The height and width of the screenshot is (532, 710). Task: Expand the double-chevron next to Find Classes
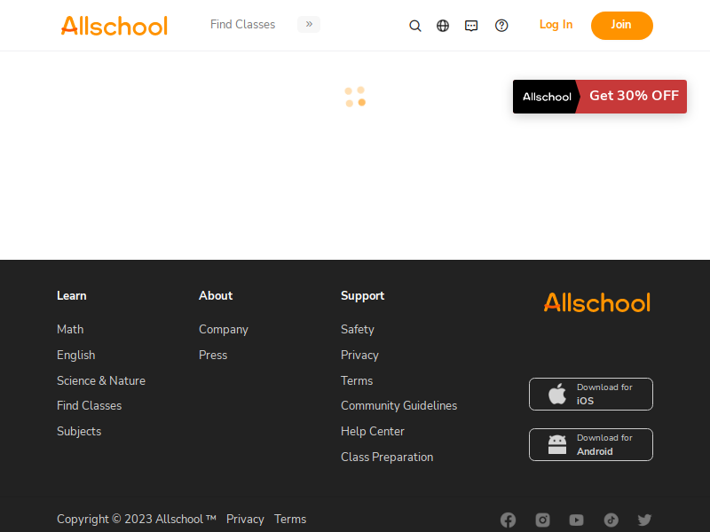click(309, 25)
